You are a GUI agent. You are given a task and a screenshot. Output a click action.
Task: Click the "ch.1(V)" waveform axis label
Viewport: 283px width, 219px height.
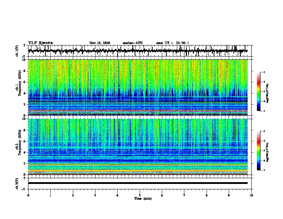pos(17,51)
